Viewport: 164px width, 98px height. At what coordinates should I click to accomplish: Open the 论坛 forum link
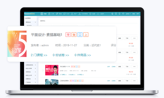click(x=133, y=14)
